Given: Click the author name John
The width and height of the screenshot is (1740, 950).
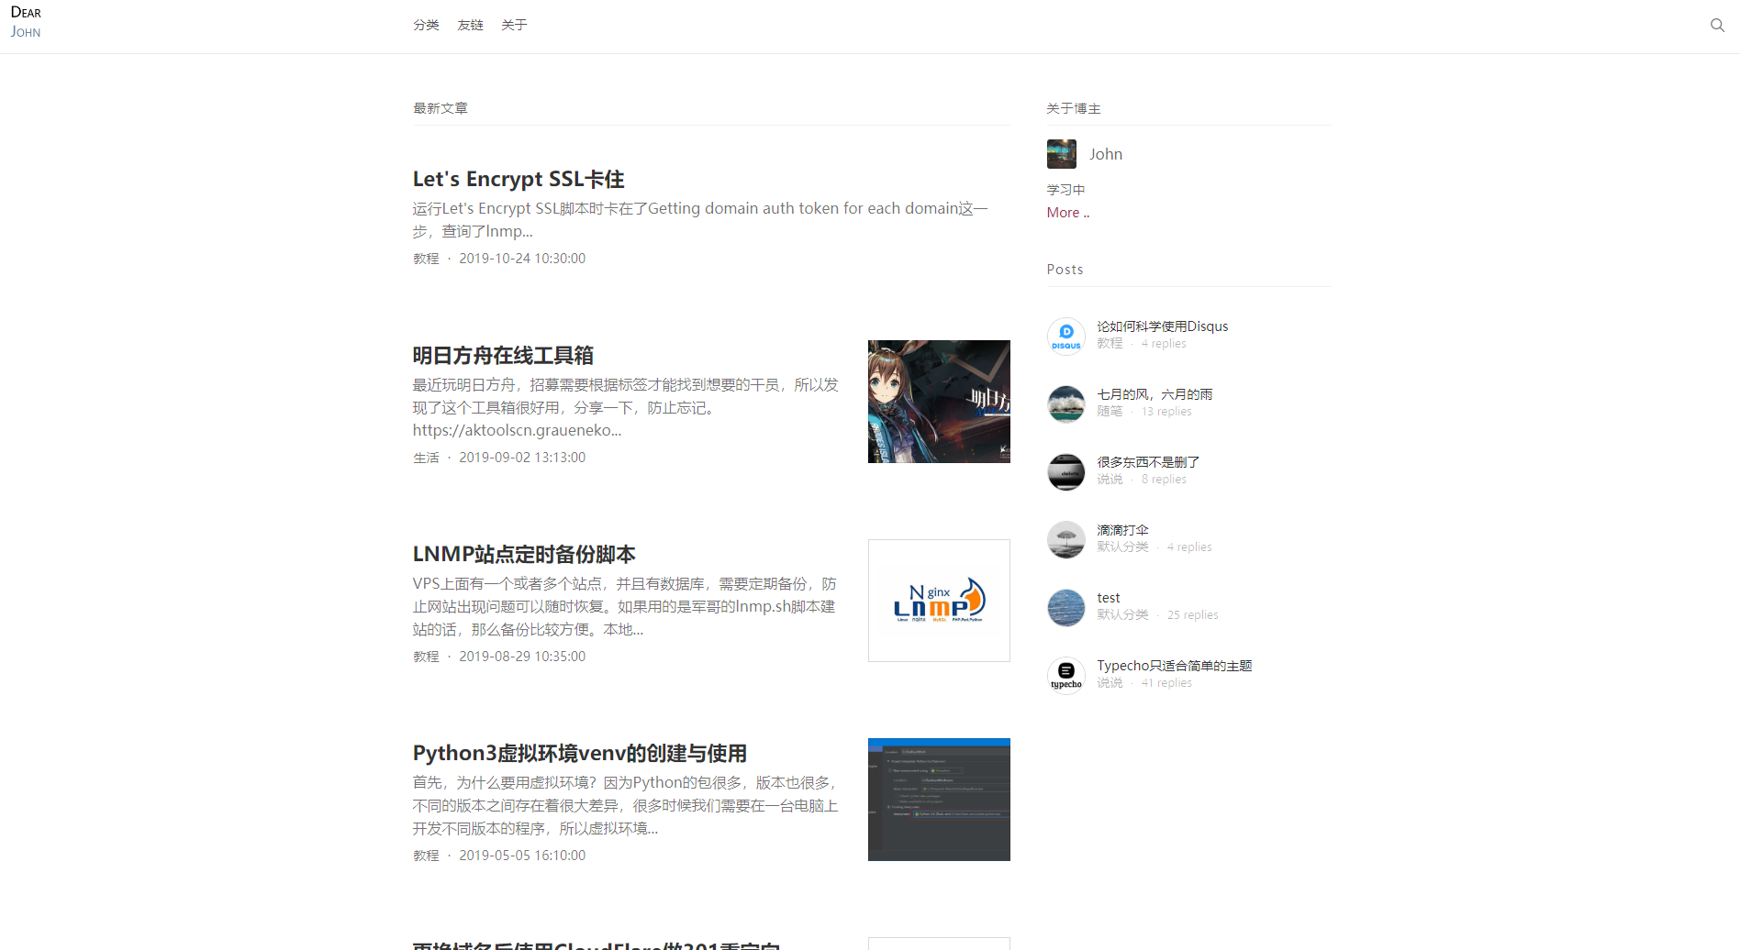Looking at the screenshot, I should [1106, 154].
